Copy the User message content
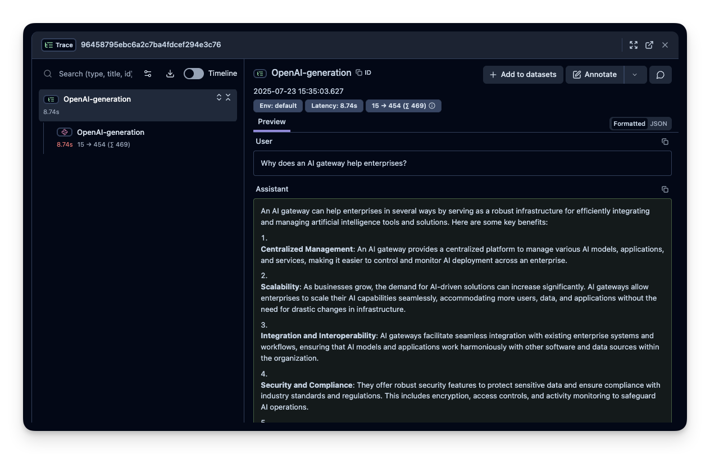Screen dimensions: 710x454 [665, 142]
